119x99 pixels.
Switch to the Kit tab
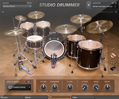pyautogui.click(x=60, y=97)
